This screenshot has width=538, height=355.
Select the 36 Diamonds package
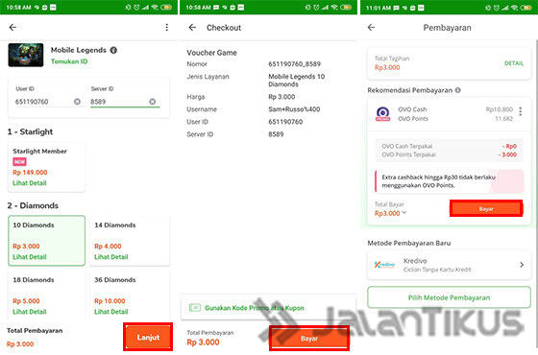click(x=130, y=296)
